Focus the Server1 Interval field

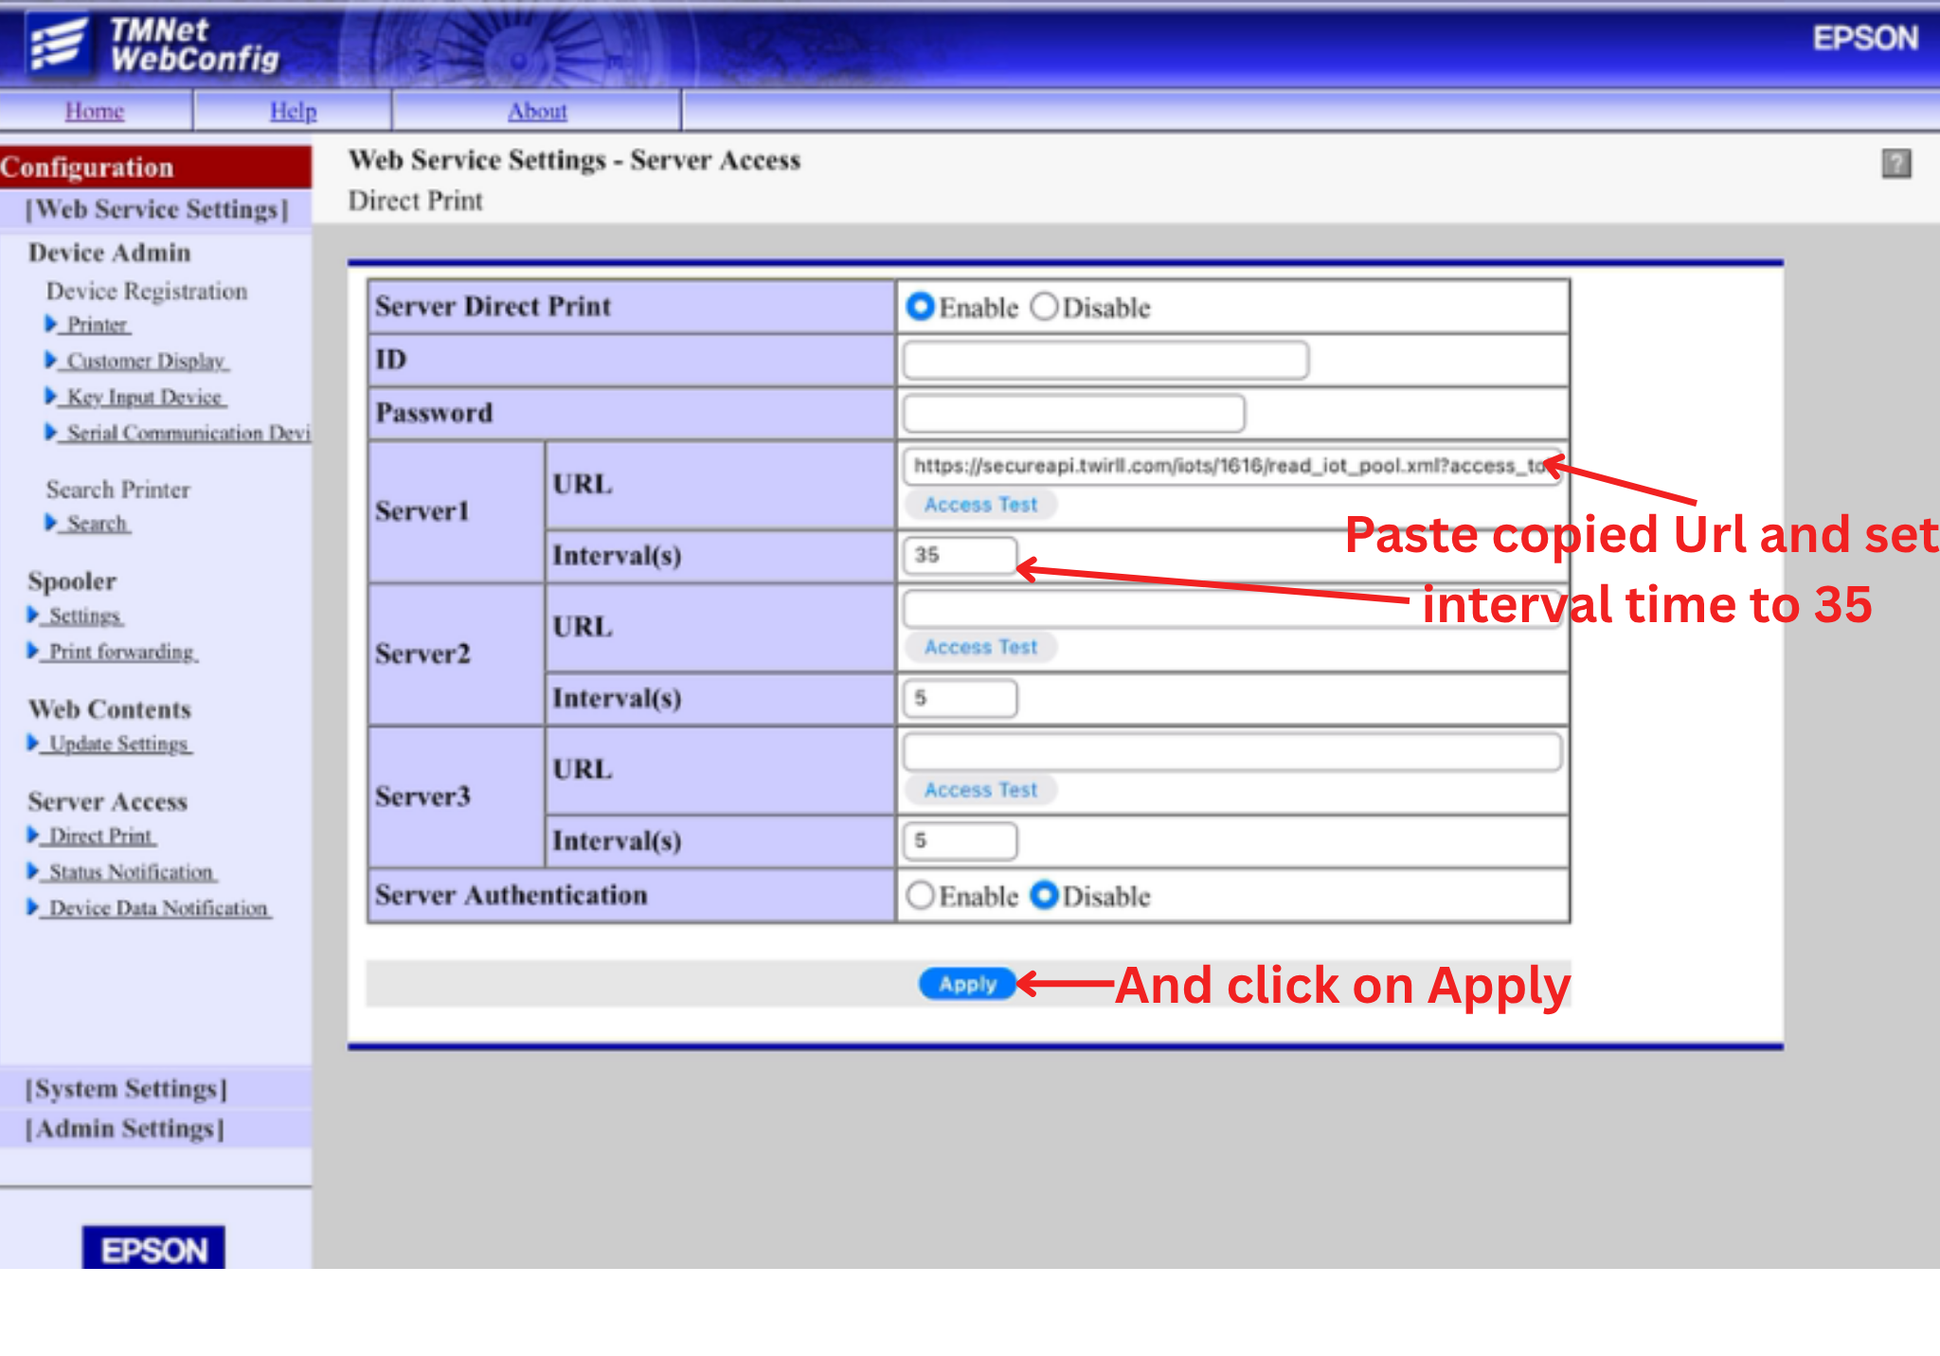961,555
